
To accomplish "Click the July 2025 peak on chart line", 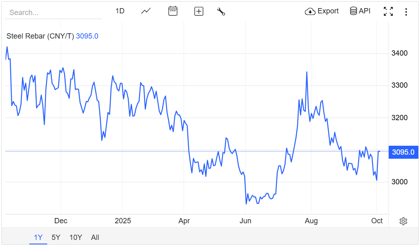I will point(307,72).
